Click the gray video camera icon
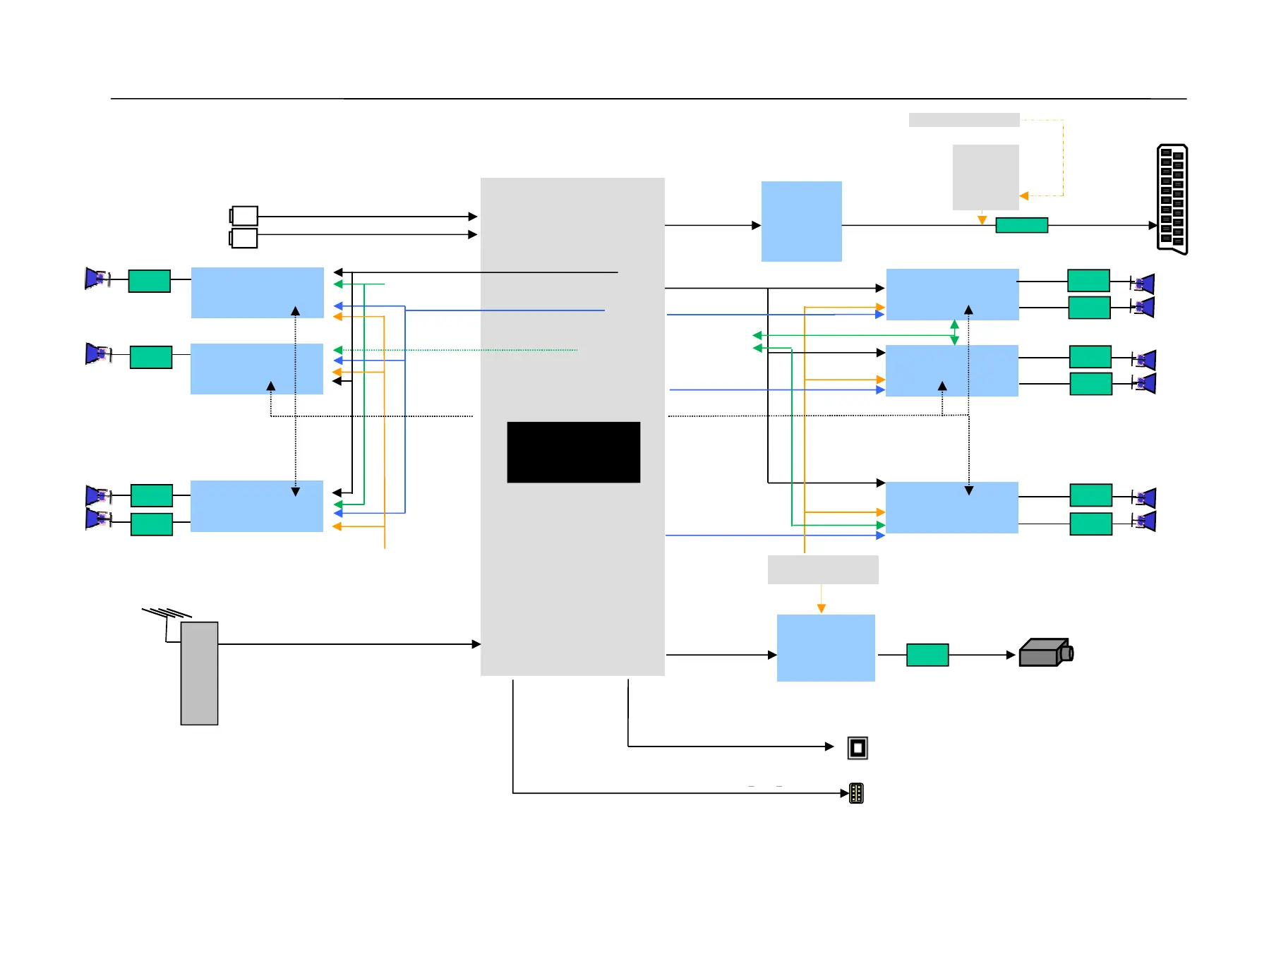The width and height of the screenshot is (1281, 961). (1046, 653)
